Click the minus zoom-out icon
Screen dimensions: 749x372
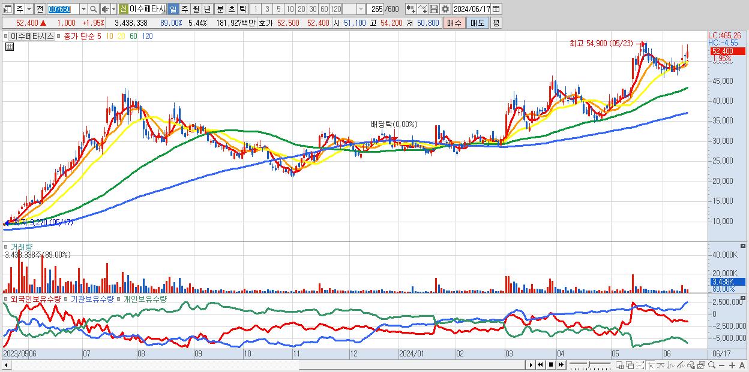pos(721,365)
